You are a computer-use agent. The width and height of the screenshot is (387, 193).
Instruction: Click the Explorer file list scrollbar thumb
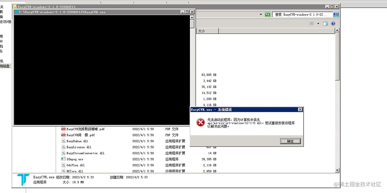tap(337, 56)
